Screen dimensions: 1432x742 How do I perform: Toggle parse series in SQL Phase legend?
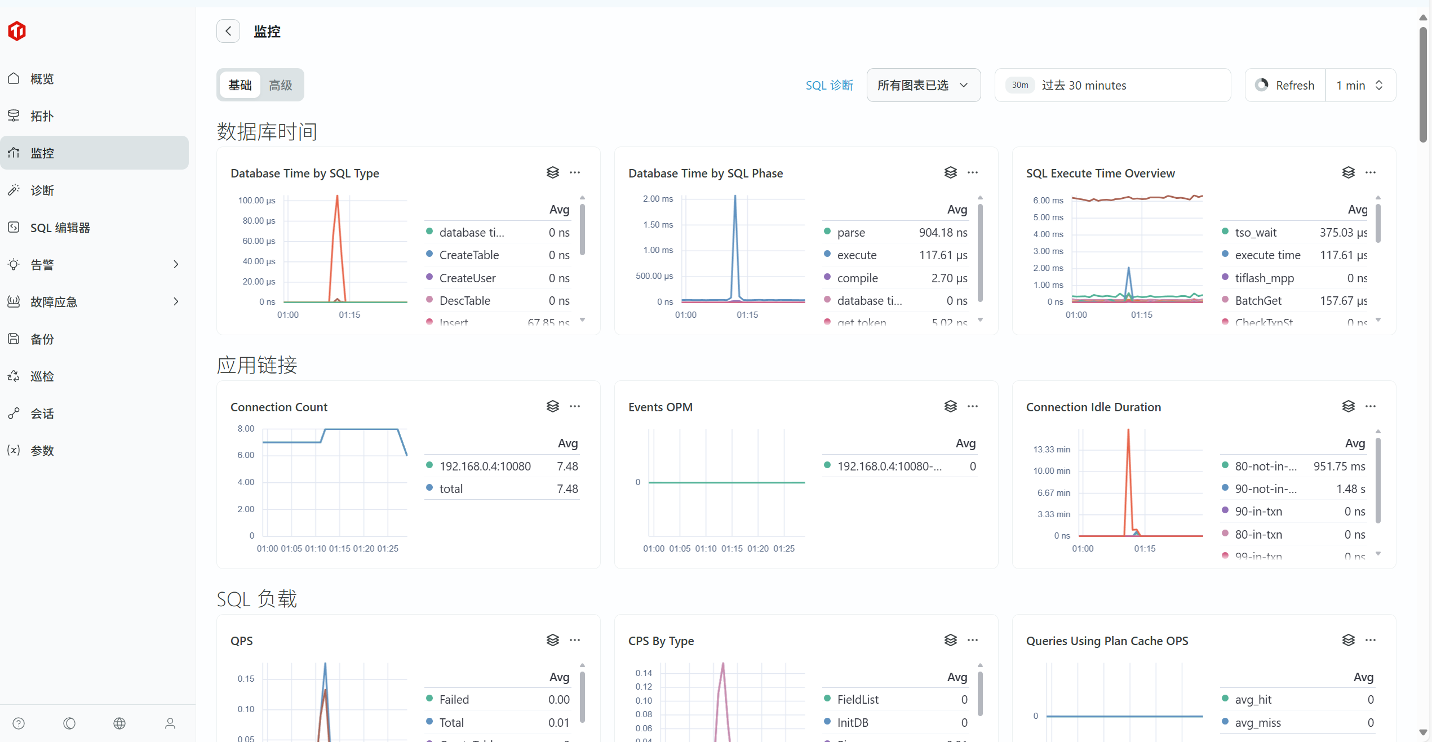coord(851,232)
